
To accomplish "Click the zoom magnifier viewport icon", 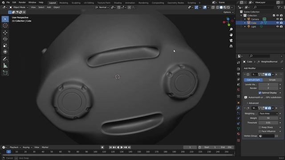I will click(x=231, y=29).
